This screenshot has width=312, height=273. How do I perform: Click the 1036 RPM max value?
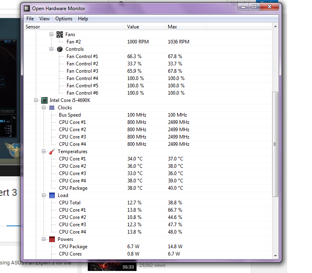click(x=178, y=42)
